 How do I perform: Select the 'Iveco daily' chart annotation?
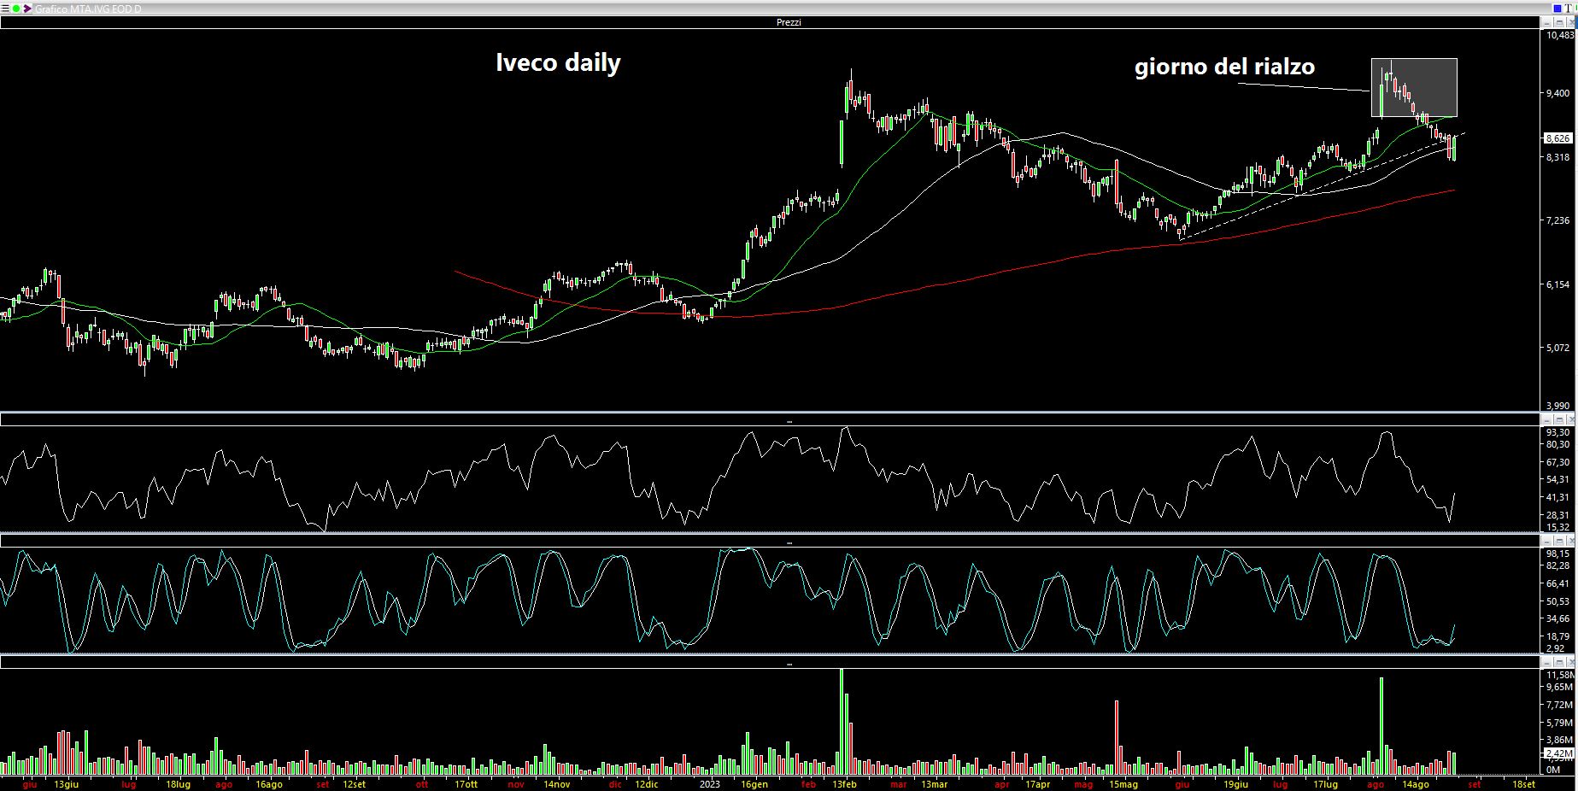click(559, 63)
